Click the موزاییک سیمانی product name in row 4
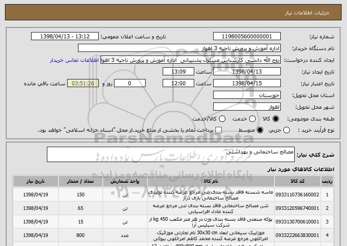This screenshot has width=347, height=246. 211,235
